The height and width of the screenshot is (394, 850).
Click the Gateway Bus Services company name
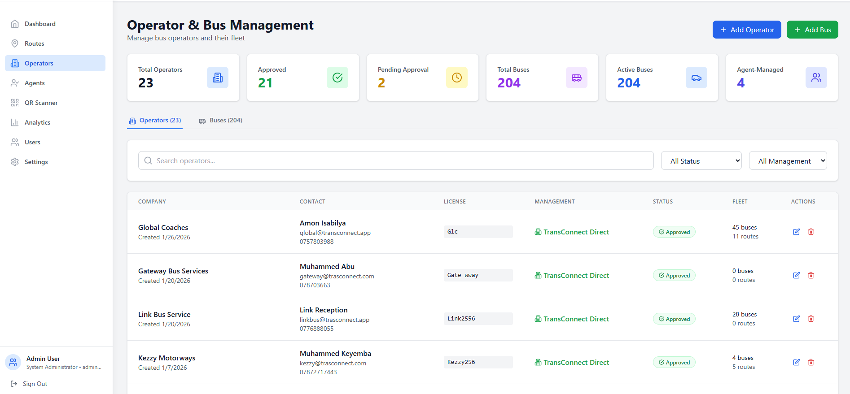(x=173, y=271)
